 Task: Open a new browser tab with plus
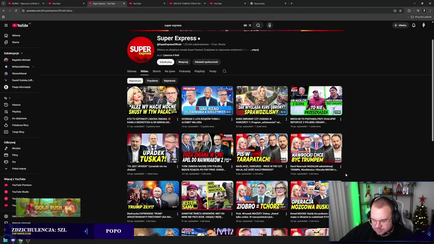tap(291, 3)
